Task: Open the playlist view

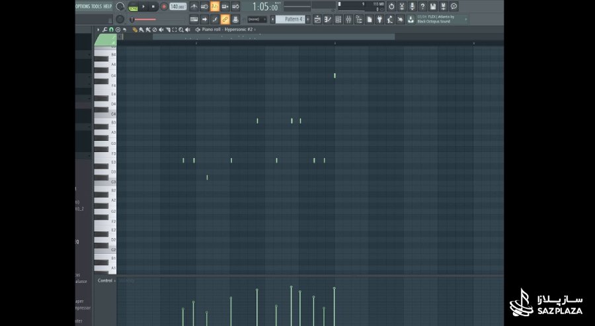Action: click(x=318, y=19)
